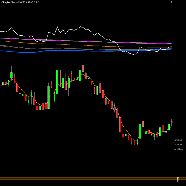186x186 pixels.
Task: Click the 'NSE PODDARHOUS' chart title
Action: pos(29,2)
